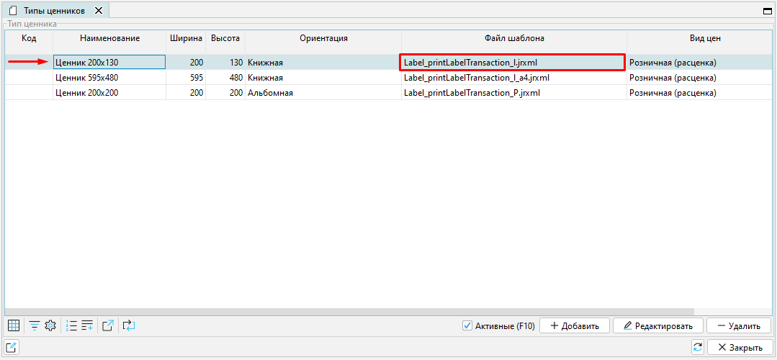Click the list with plus icon

(x=87, y=325)
